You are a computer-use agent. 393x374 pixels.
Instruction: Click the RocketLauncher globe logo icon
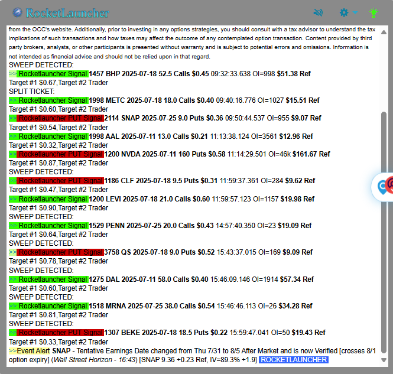point(17,12)
